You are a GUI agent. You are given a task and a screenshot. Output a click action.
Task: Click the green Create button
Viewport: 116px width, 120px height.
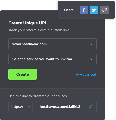[x=23, y=74]
